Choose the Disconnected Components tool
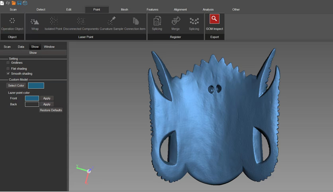Image resolution: width=333 pixels, height=192 pixels. click(x=81, y=24)
